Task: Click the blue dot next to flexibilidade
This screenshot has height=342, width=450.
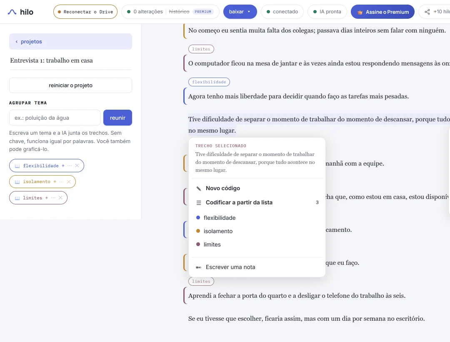Action: [198, 218]
